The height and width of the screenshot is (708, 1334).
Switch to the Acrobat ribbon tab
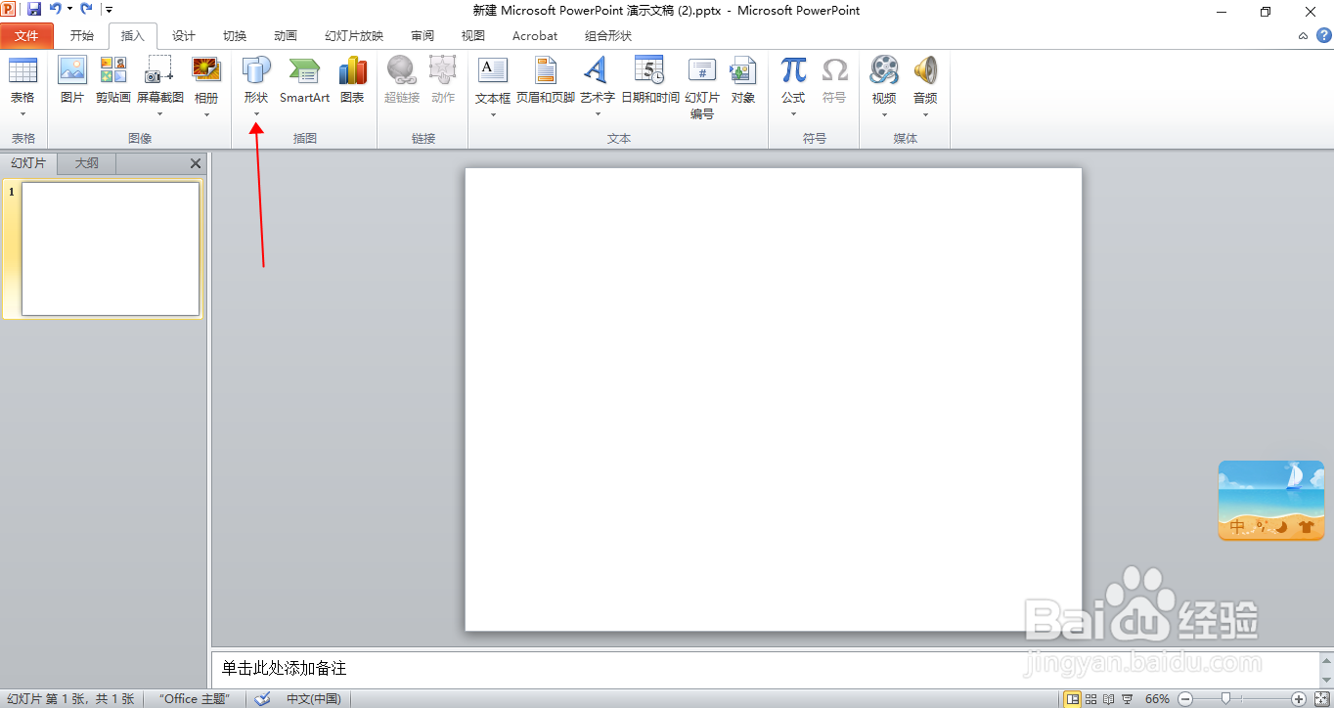(535, 36)
